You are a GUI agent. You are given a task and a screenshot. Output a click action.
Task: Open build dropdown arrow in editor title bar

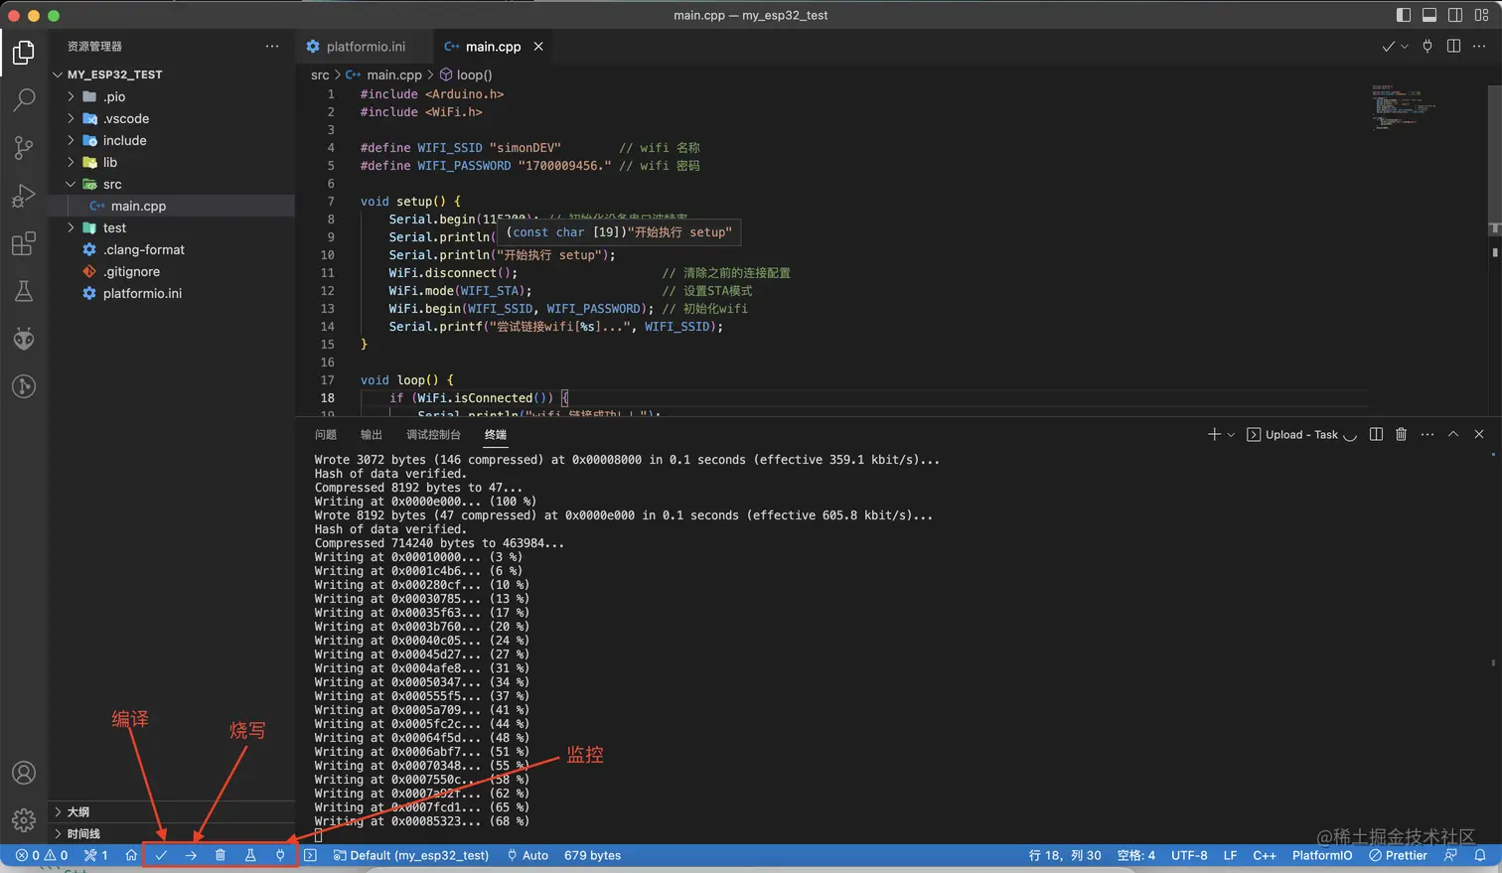coord(1405,47)
